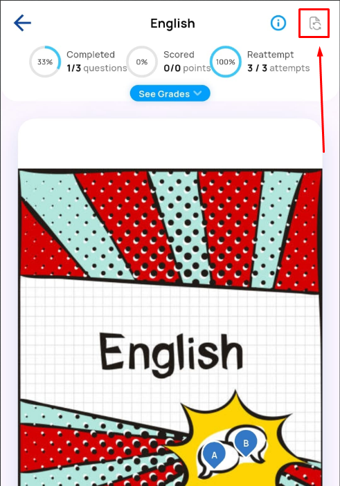
Task: Click the Scored label text
Action: point(179,55)
